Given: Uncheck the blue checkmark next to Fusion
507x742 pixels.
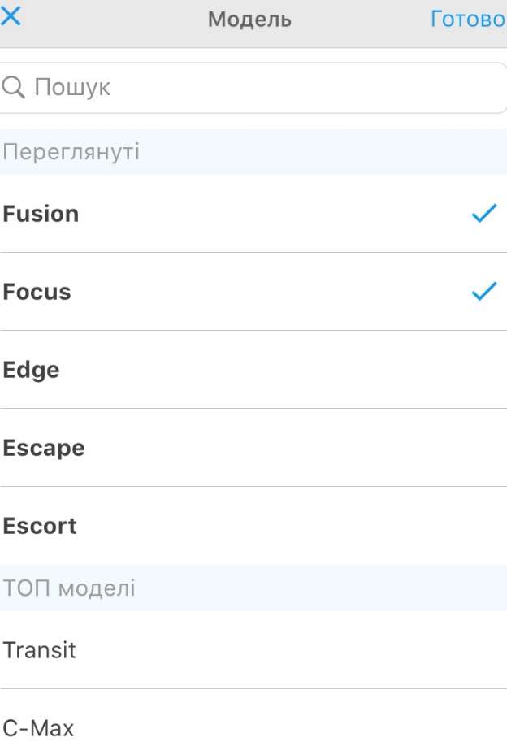Looking at the screenshot, I should (484, 214).
